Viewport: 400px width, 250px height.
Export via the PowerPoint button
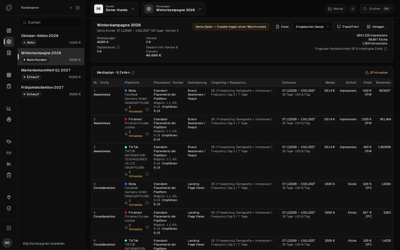(348, 27)
